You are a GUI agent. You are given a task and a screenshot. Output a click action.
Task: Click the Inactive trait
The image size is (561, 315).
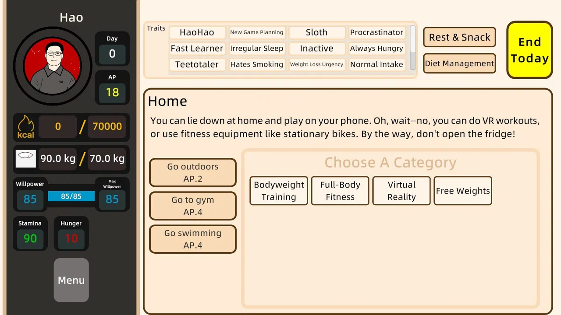pyautogui.click(x=316, y=48)
